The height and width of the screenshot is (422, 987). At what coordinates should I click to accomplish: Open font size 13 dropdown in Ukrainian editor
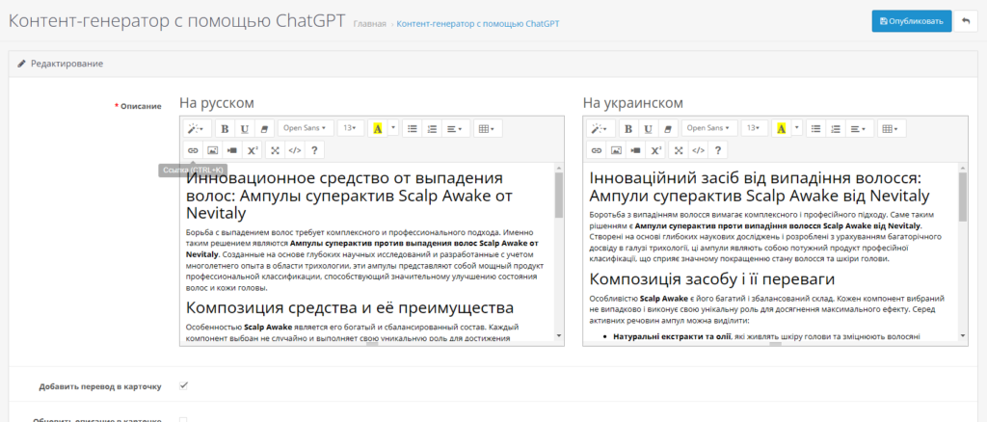(754, 128)
